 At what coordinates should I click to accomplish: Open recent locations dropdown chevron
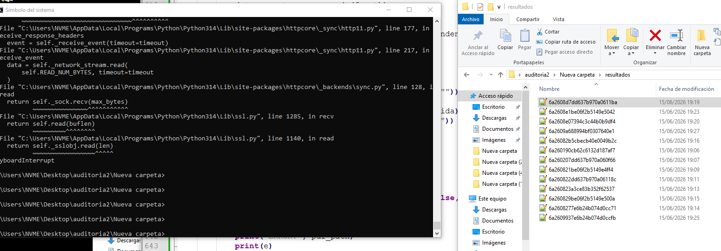[491, 75]
